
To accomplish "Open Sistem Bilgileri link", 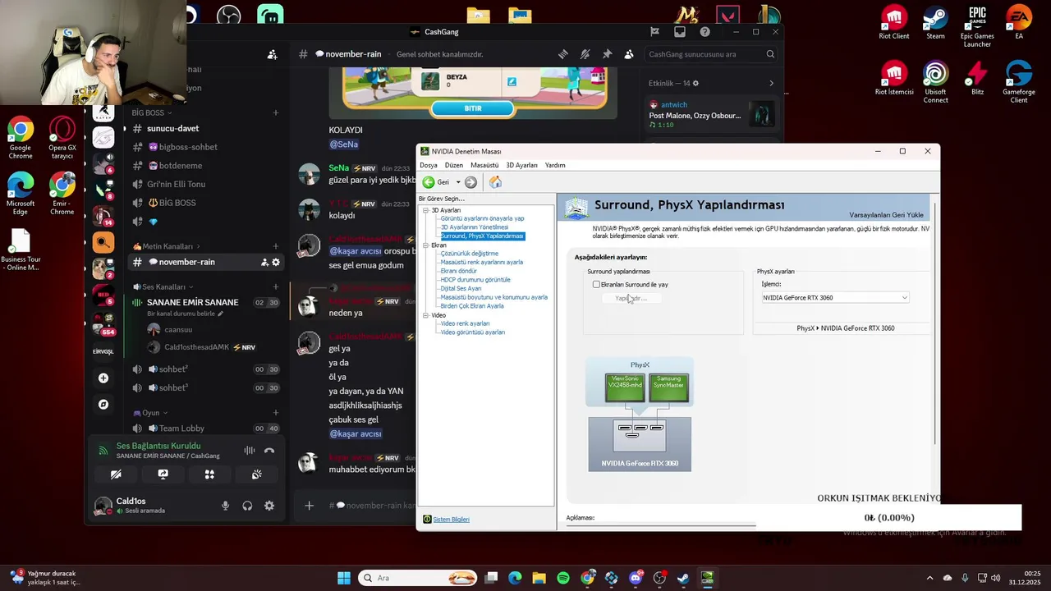I will point(451,520).
